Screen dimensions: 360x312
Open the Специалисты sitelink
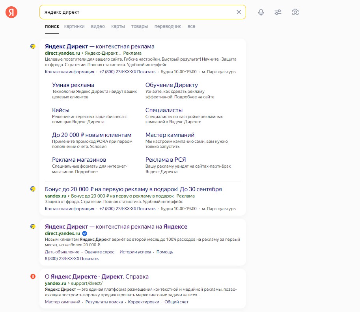coord(164,110)
